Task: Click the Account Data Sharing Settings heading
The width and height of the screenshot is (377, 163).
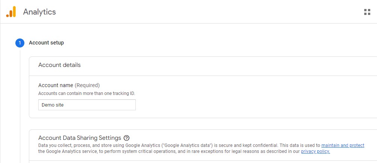Action: click(x=80, y=138)
